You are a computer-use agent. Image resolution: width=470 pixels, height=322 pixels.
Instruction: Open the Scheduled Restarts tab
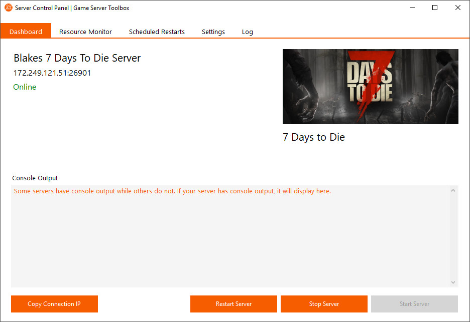(x=157, y=31)
